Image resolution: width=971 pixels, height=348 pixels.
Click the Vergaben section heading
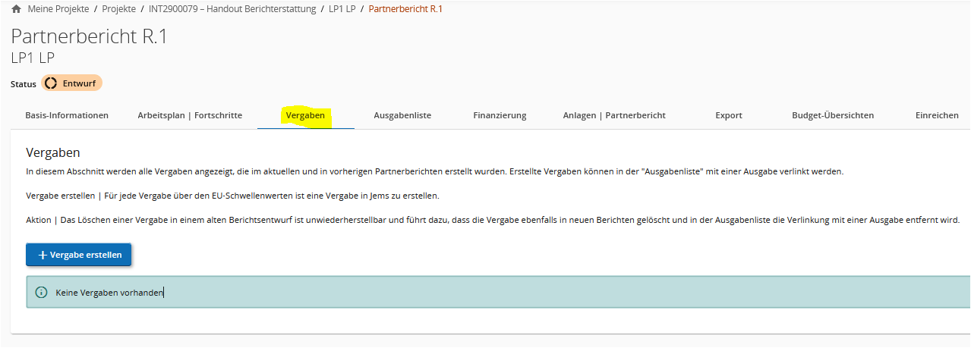(53, 153)
